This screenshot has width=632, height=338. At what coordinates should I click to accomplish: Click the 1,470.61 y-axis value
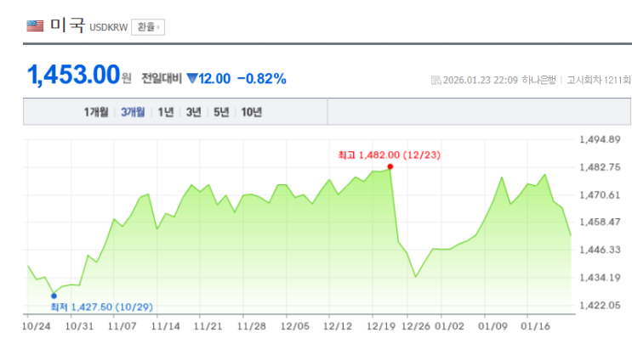[x=600, y=195]
